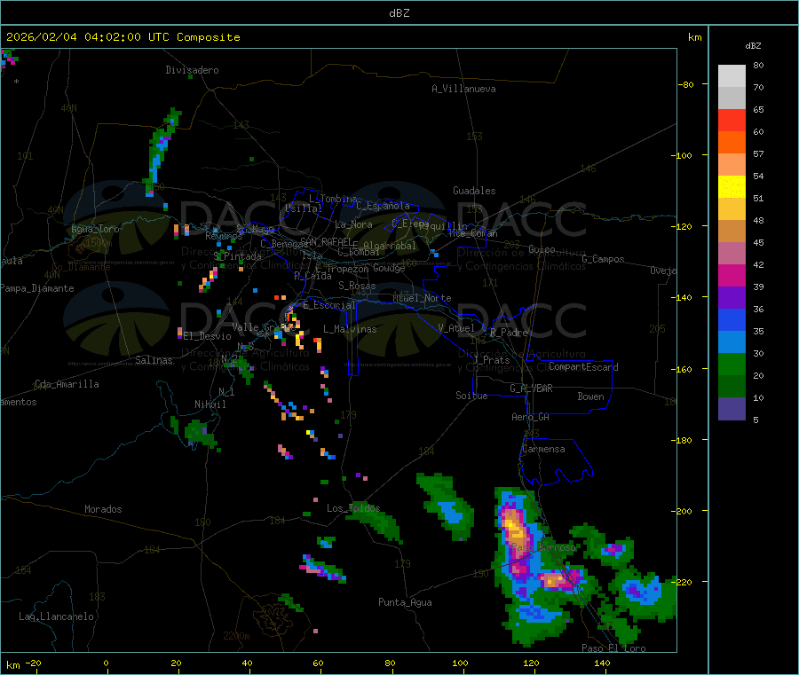Click the 60 dBZ orange-red legend swatch
The height and width of the screenshot is (675, 799).
pos(732,143)
